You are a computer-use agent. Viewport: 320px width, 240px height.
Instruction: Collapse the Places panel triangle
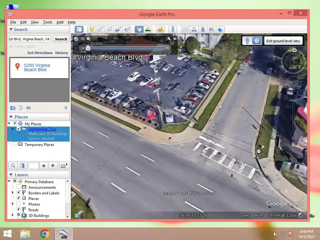coord(11,117)
